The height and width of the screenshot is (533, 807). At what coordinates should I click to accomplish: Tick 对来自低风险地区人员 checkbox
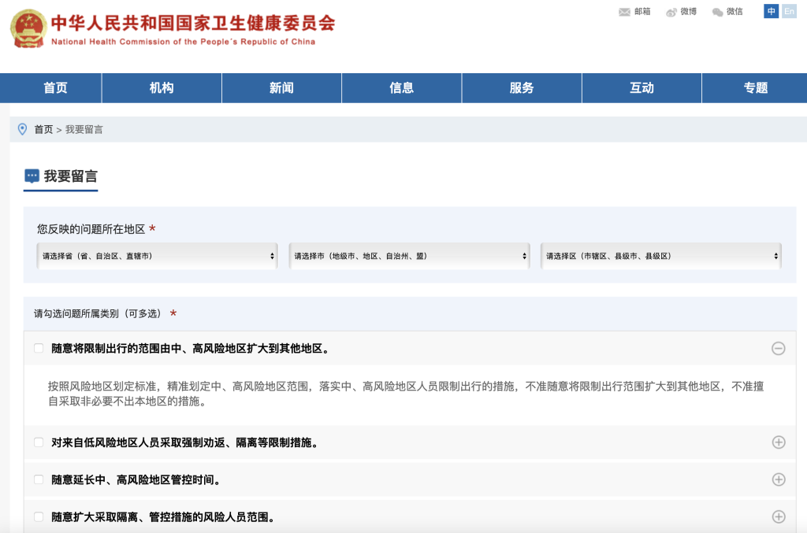[x=39, y=442]
